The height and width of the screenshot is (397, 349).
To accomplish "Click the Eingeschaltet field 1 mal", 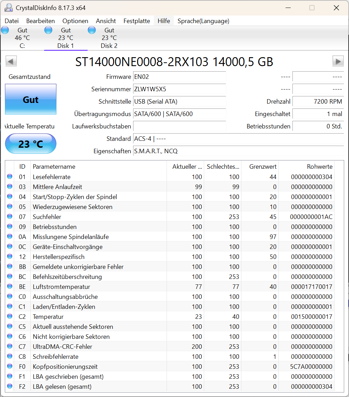I will click(318, 114).
